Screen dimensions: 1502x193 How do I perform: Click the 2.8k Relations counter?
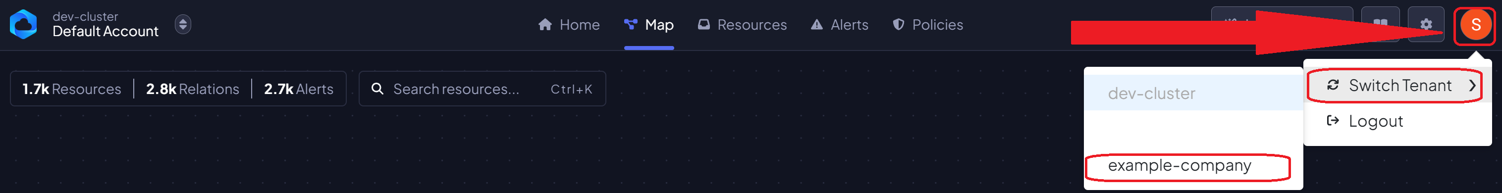click(192, 89)
